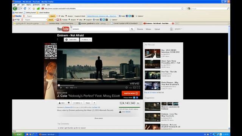Open the Bookmarks menu
The width and height of the screenshot is (242, 136).
click(x=36, y=5)
